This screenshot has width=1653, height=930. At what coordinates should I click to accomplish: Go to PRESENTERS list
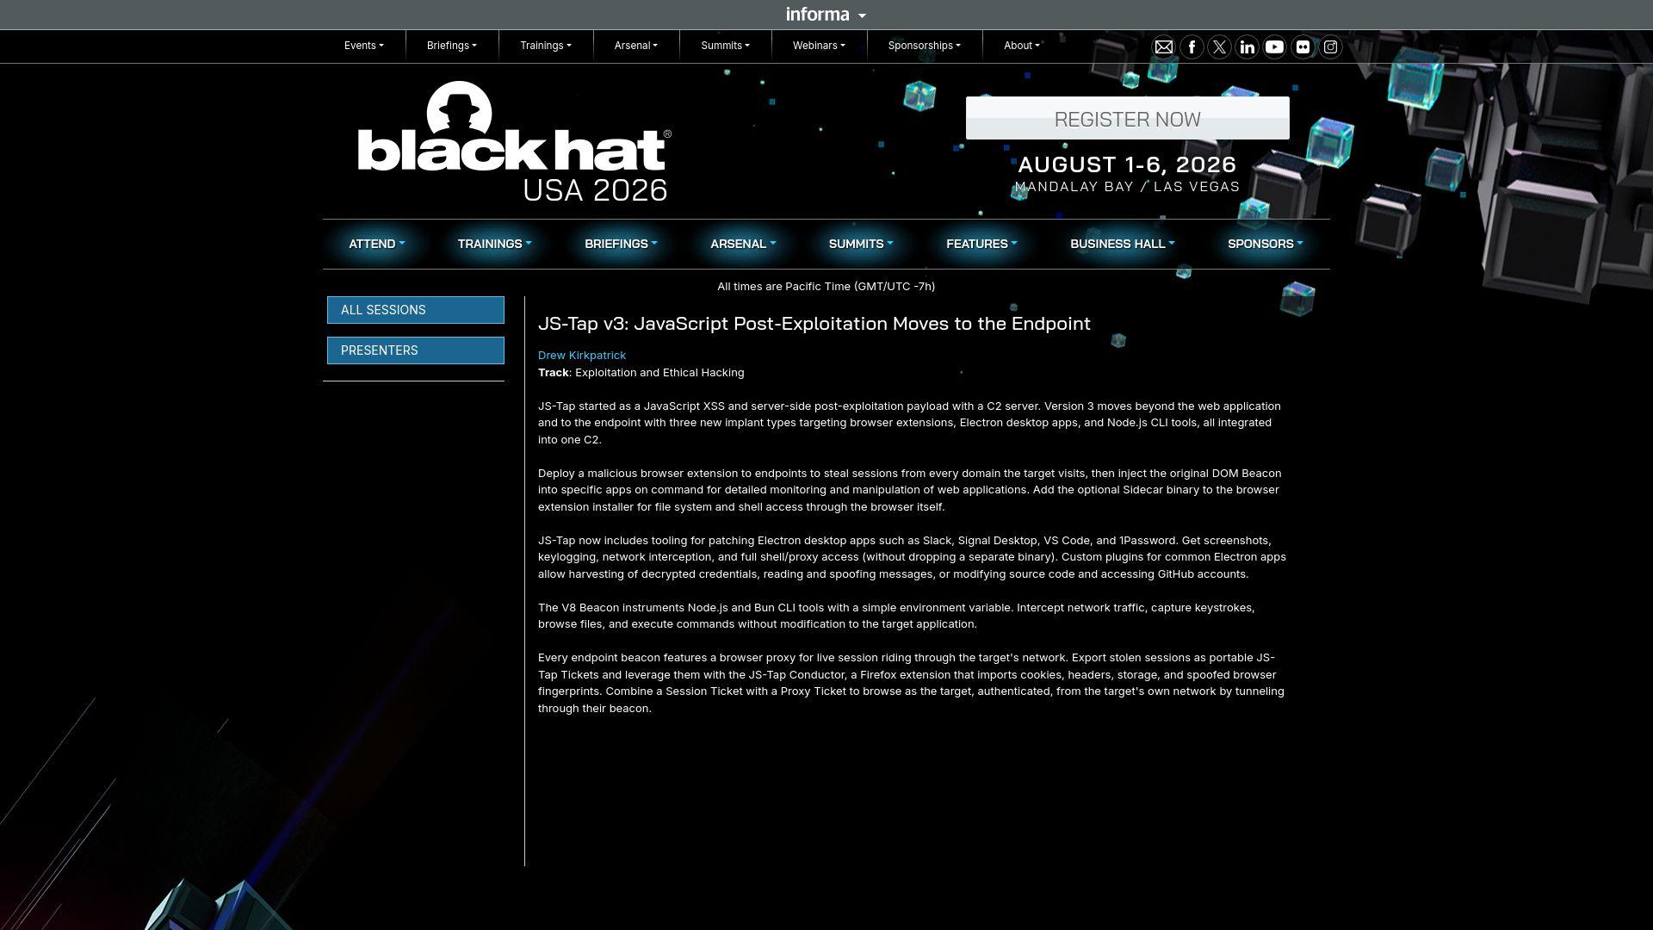pyautogui.click(x=416, y=350)
